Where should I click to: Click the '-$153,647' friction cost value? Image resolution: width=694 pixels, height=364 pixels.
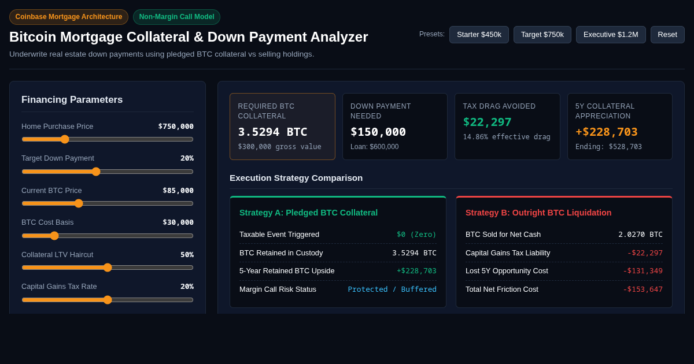click(643, 289)
